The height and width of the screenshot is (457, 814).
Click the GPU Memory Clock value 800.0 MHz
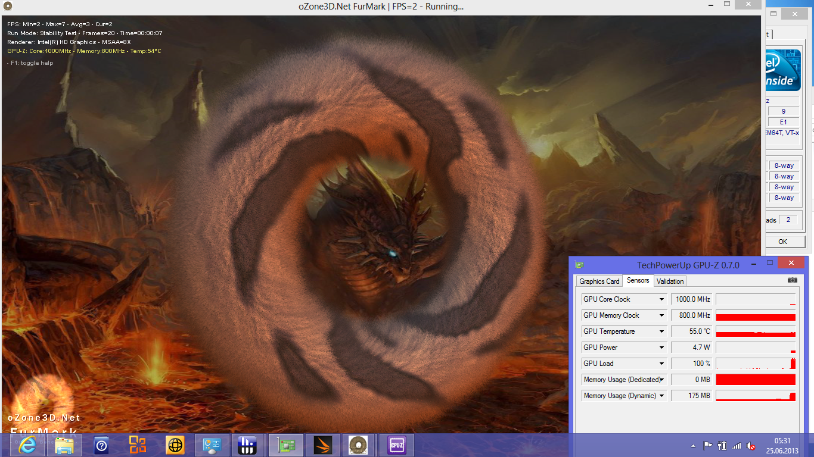pyautogui.click(x=692, y=315)
